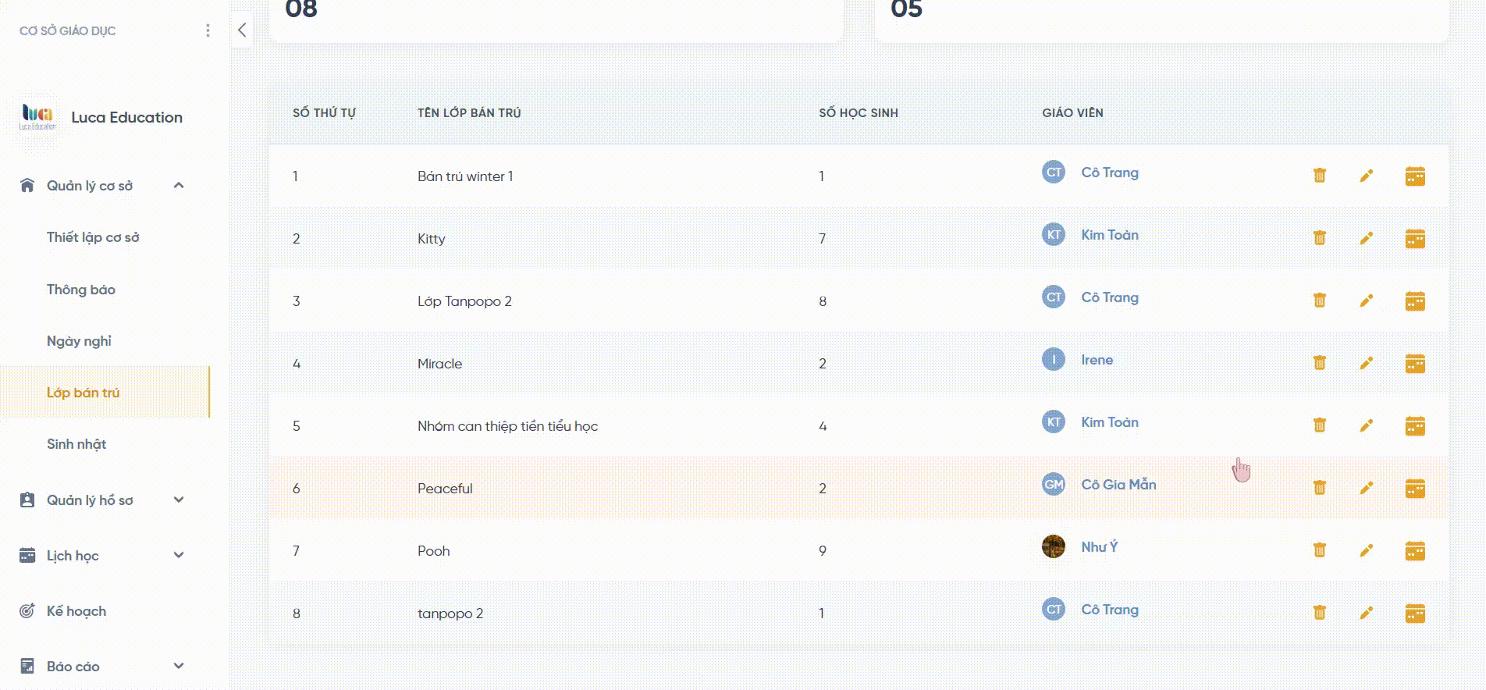The width and height of the screenshot is (1486, 690).
Task: Open the Sinh nhật menu item
Action: click(76, 444)
